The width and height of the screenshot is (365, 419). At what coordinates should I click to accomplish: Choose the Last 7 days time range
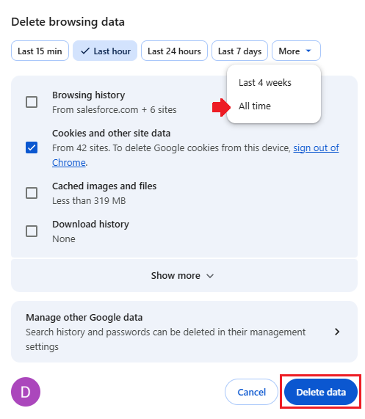click(x=239, y=51)
